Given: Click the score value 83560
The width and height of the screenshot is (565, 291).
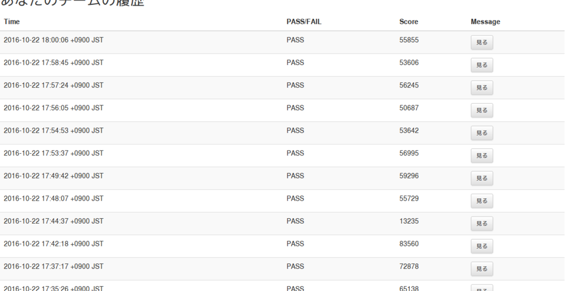Looking at the screenshot, I should [x=409, y=244].
